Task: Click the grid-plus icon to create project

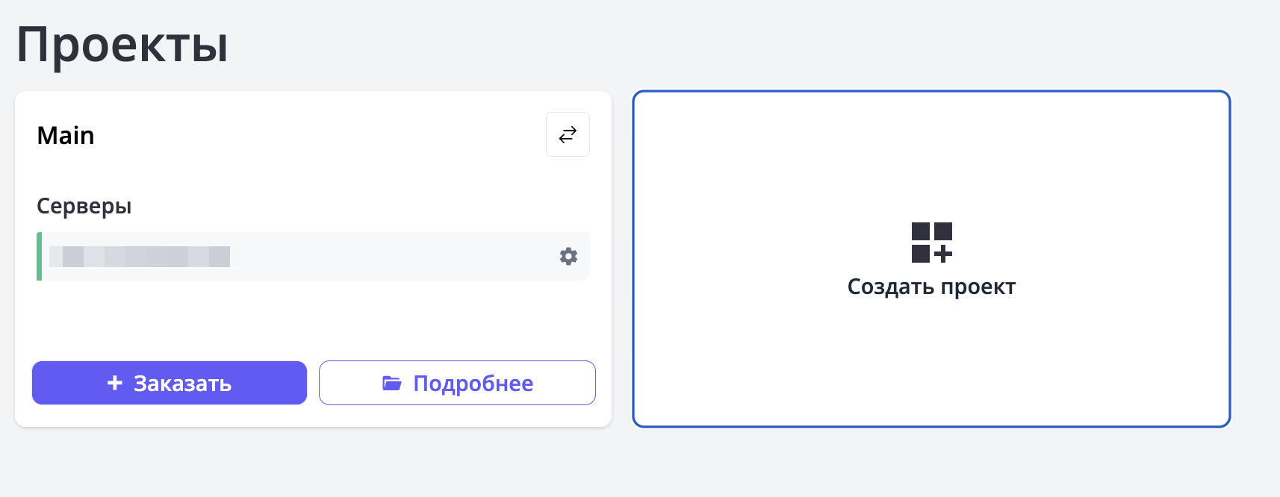Action: (x=931, y=243)
